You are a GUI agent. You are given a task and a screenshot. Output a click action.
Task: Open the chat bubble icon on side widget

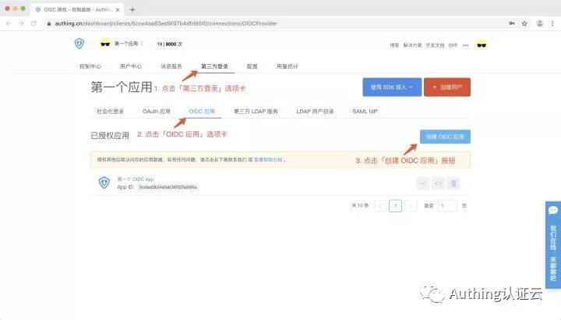[x=553, y=211]
